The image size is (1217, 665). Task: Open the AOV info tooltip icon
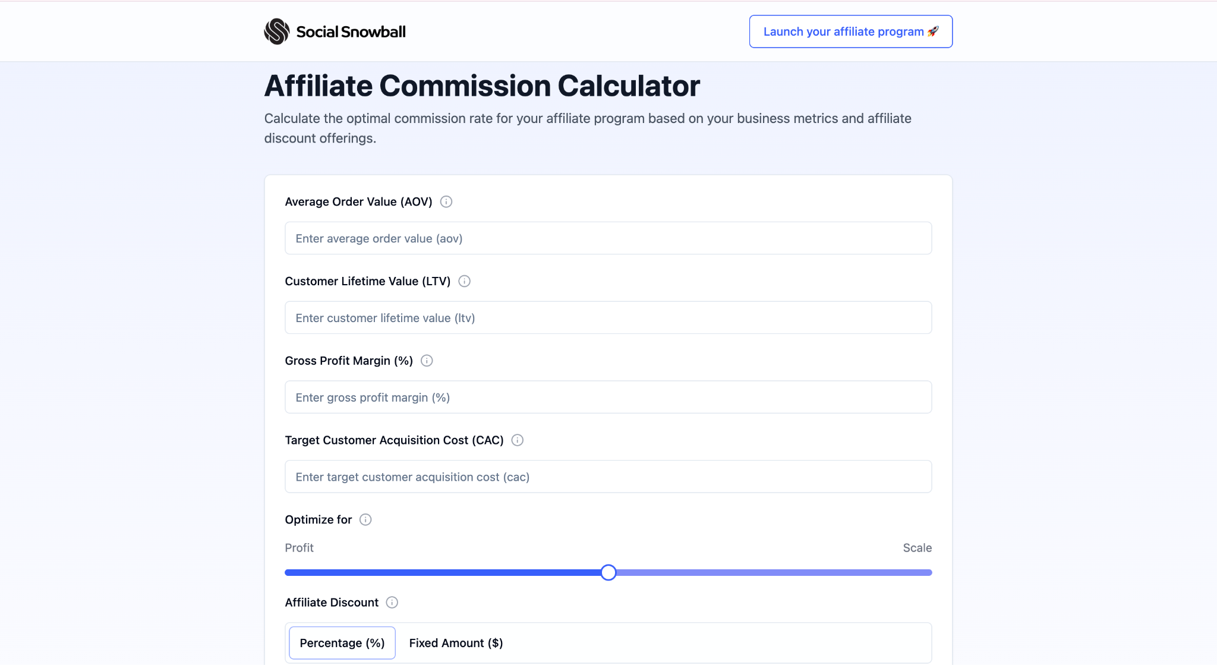446,202
